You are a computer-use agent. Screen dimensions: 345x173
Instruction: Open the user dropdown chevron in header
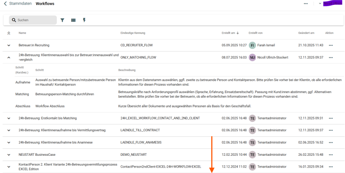320,3
